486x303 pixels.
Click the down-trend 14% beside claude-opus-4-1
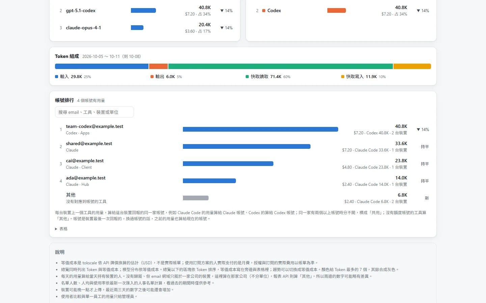coord(226,28)
